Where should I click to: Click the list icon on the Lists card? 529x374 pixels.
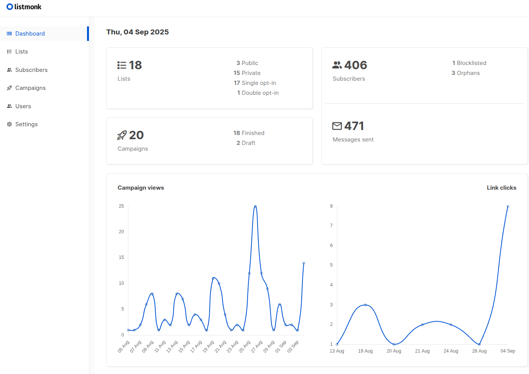click(122, 65)
